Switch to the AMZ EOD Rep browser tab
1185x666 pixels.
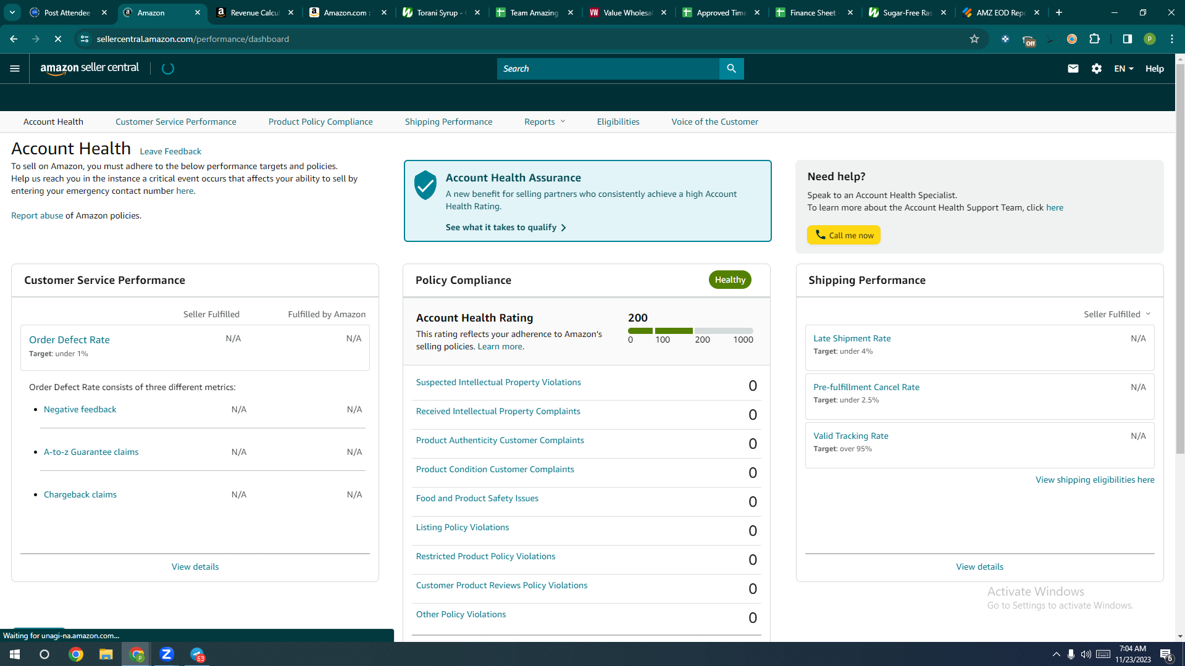click(1000, 12)
